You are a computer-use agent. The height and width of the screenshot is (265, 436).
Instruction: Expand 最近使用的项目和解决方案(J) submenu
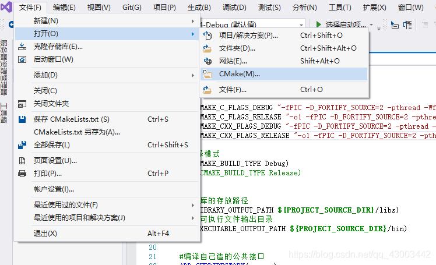pyautogui.click(x=107, y=218)
